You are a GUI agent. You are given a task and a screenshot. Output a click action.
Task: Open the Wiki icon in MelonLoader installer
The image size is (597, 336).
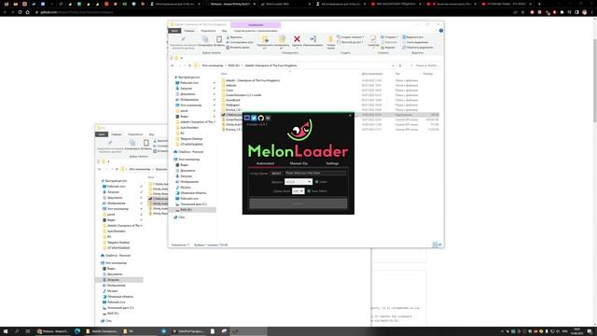pyautogui.click(x=268, y=119)
